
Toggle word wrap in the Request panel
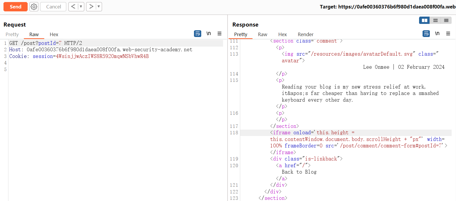click(197, 34)
